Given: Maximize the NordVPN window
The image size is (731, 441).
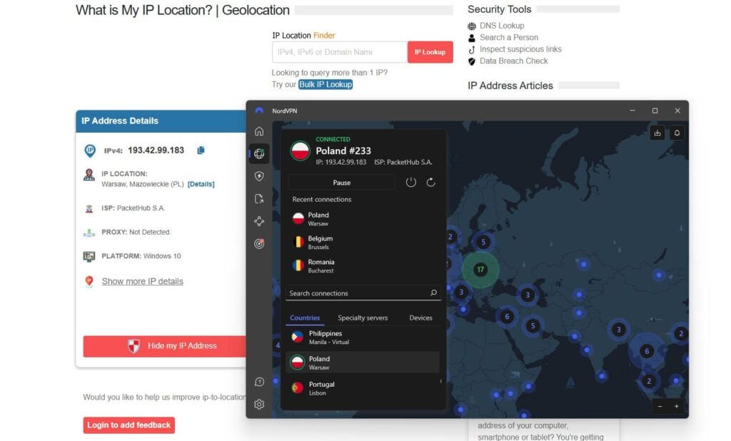Looking at the screenshot, I should click(x=655, y=111).
